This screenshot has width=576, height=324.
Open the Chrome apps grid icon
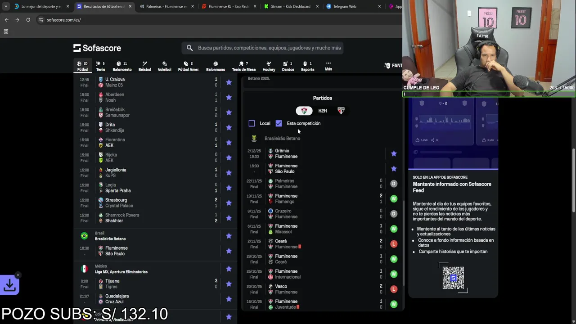click(6, 31)
